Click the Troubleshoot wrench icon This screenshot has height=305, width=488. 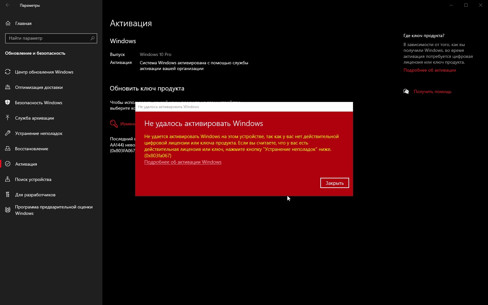point(8,133)
